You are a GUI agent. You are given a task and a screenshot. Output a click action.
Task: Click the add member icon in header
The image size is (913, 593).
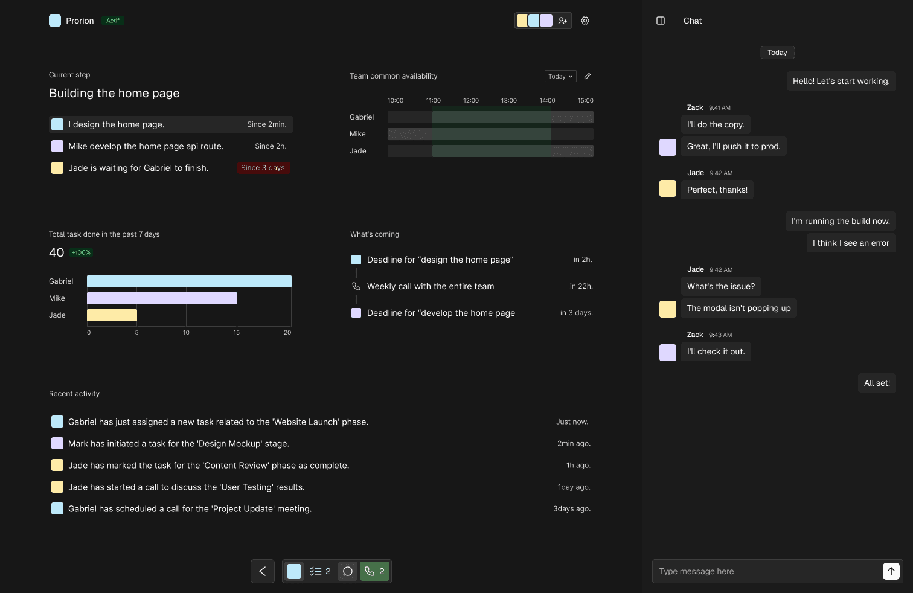coord(563,21)
